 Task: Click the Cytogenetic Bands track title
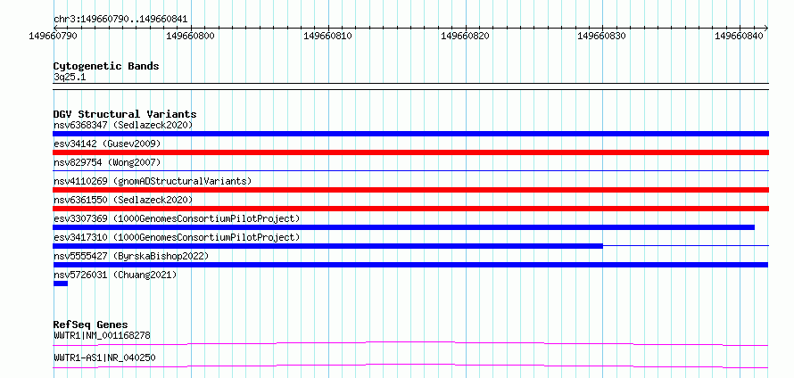click(106, 66)
